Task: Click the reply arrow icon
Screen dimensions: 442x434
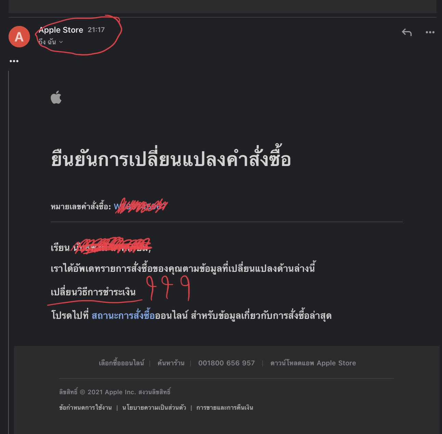Action: click(407, 32)
